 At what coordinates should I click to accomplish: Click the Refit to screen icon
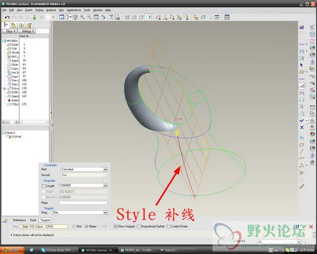96,17
